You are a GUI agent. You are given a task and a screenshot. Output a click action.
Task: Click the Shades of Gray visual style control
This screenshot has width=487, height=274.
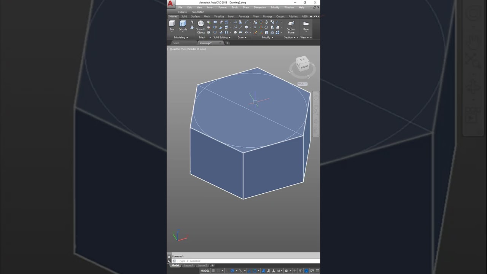(197, 49)
